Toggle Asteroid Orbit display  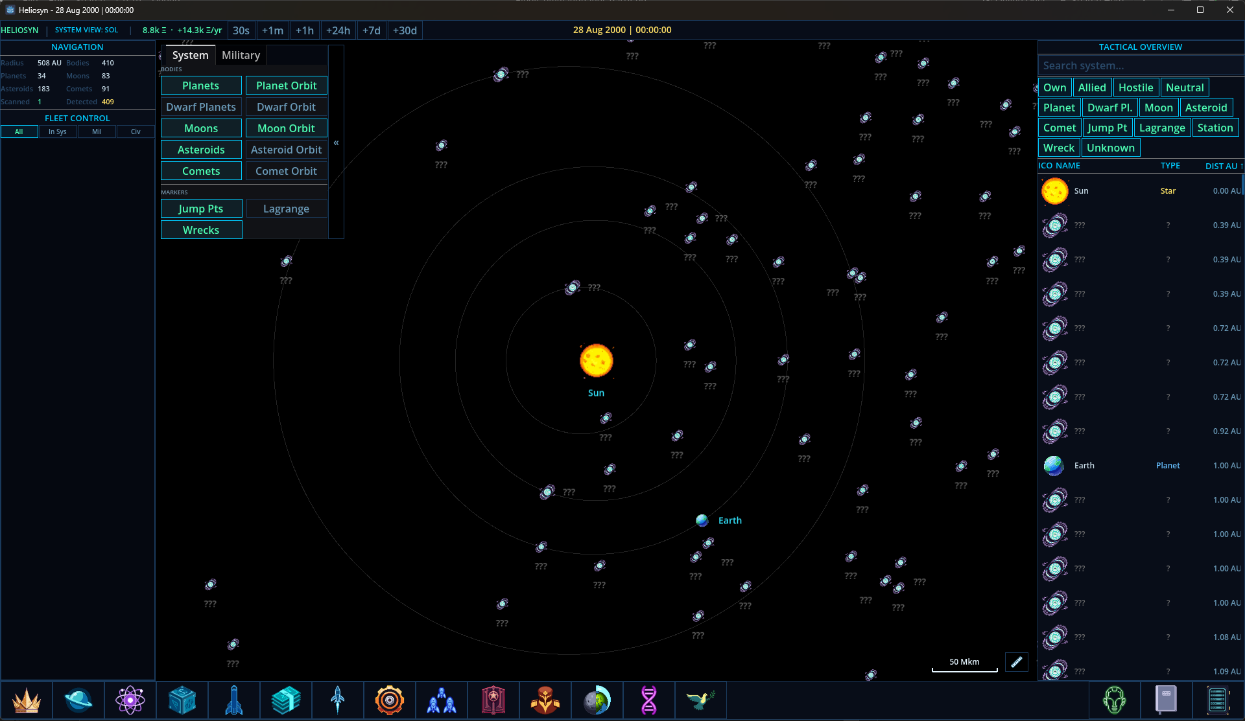(x=286, y=150)
